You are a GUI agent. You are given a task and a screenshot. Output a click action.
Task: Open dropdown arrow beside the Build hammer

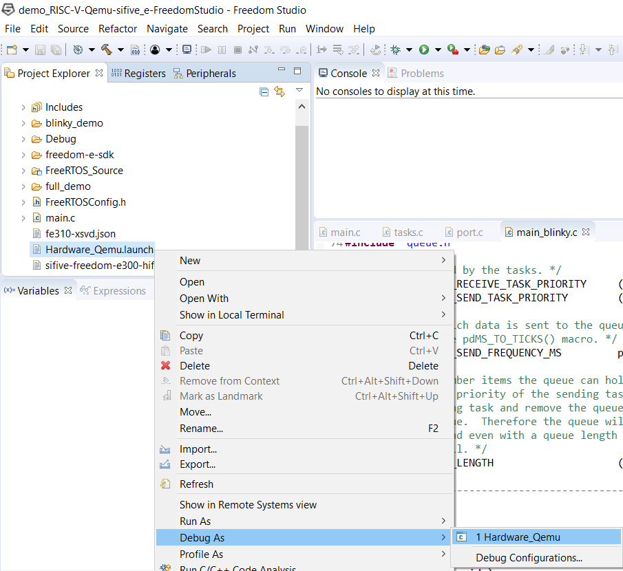[120, 50]
